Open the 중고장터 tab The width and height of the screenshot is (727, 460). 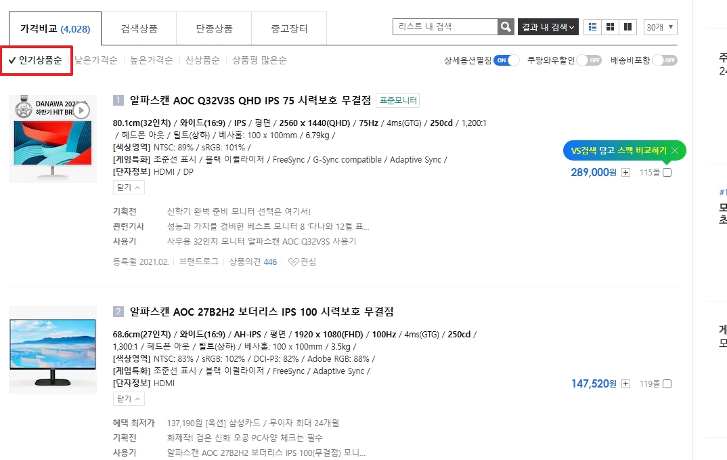pos(289,28)
